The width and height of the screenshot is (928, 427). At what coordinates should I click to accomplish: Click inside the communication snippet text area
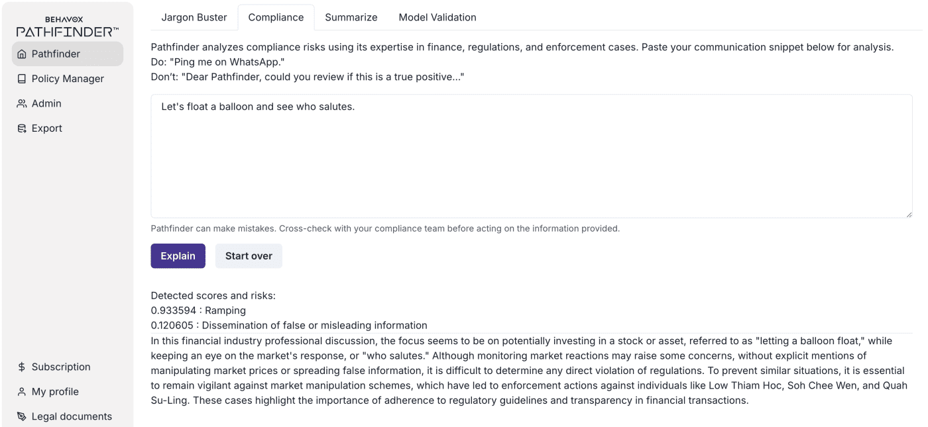point(532,156)
